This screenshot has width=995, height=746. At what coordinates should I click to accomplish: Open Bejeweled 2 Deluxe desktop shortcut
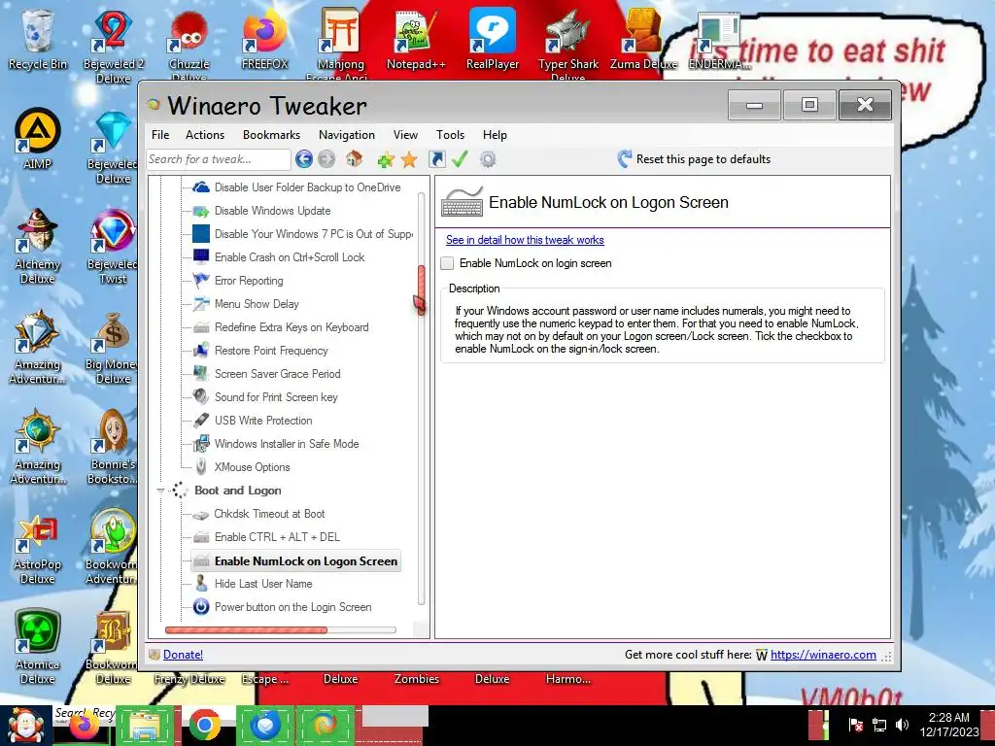[x=114, y=46]
